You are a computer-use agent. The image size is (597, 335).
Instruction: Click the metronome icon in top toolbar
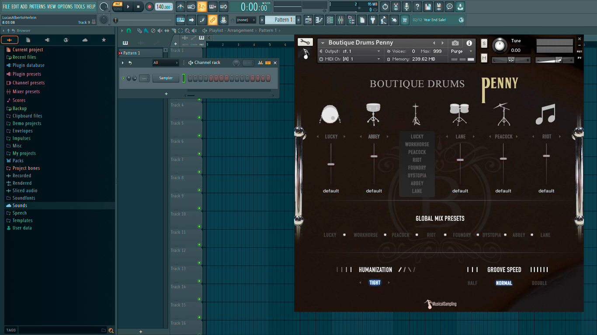[180, 7]
